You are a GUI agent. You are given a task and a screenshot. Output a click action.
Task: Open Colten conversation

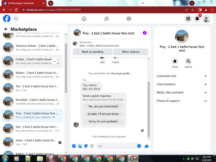[x=32, y=61]
